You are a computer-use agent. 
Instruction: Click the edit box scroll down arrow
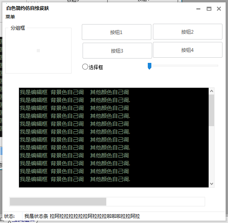[x=211, y=184]
